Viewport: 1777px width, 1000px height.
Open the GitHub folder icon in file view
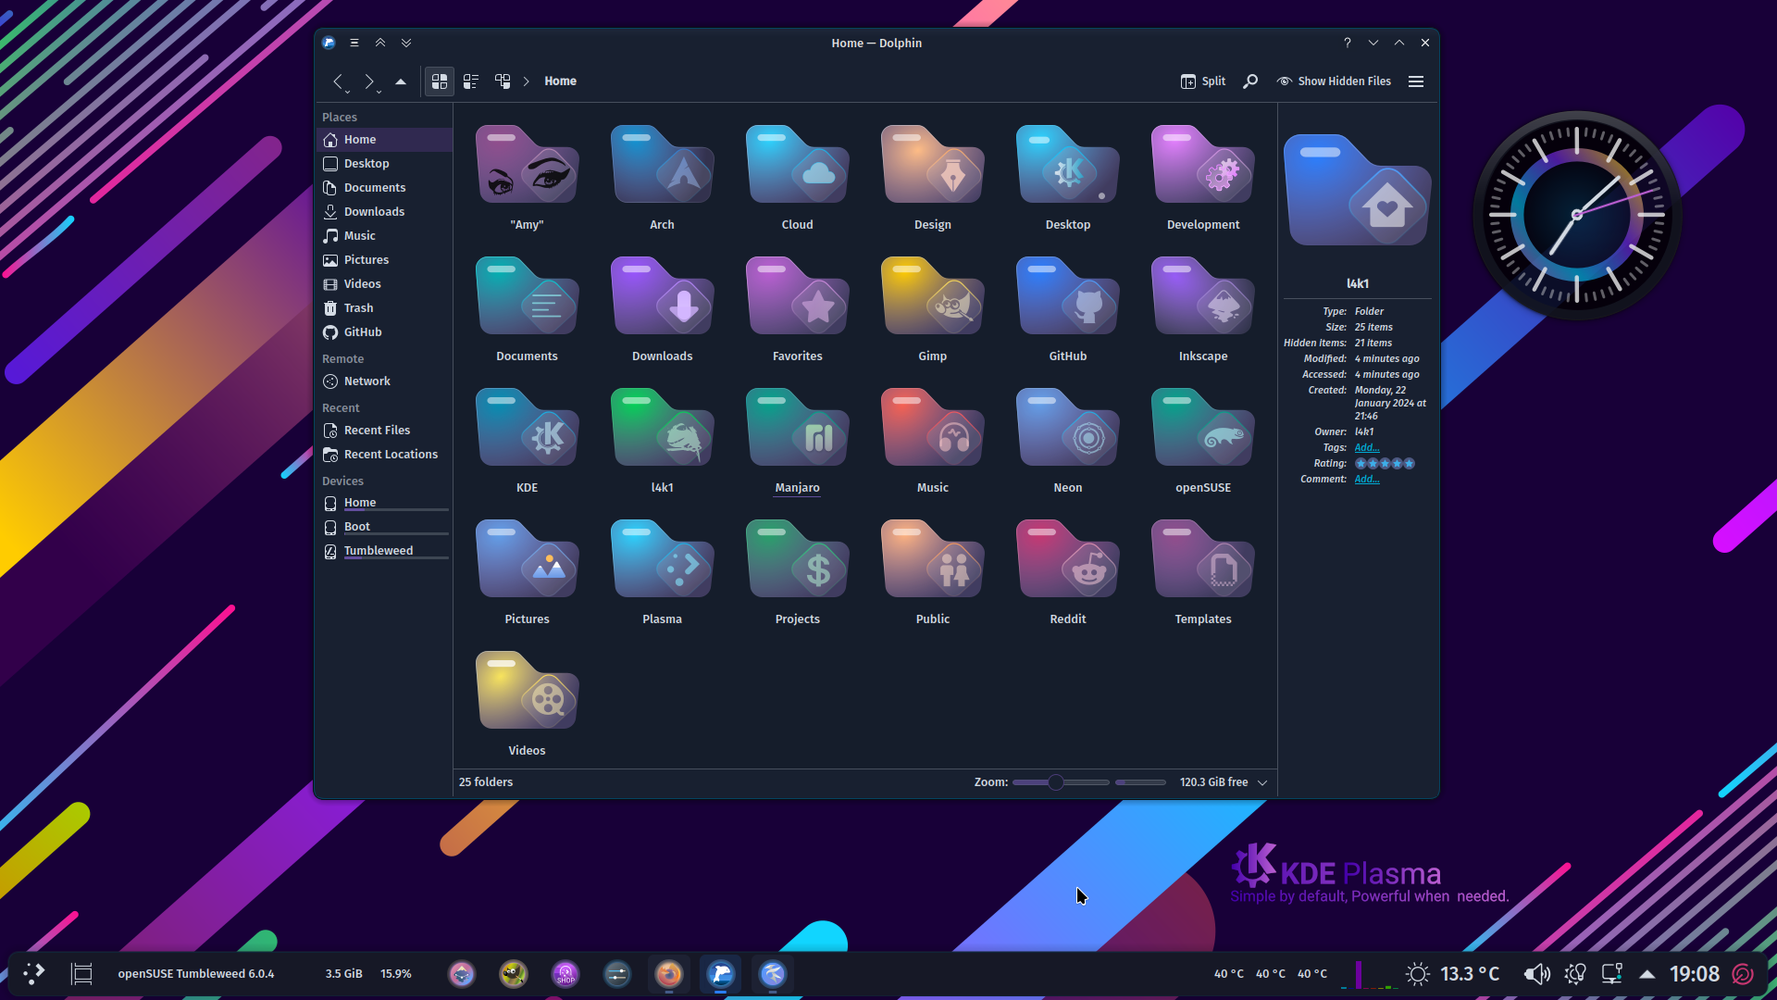(1067, 296)
